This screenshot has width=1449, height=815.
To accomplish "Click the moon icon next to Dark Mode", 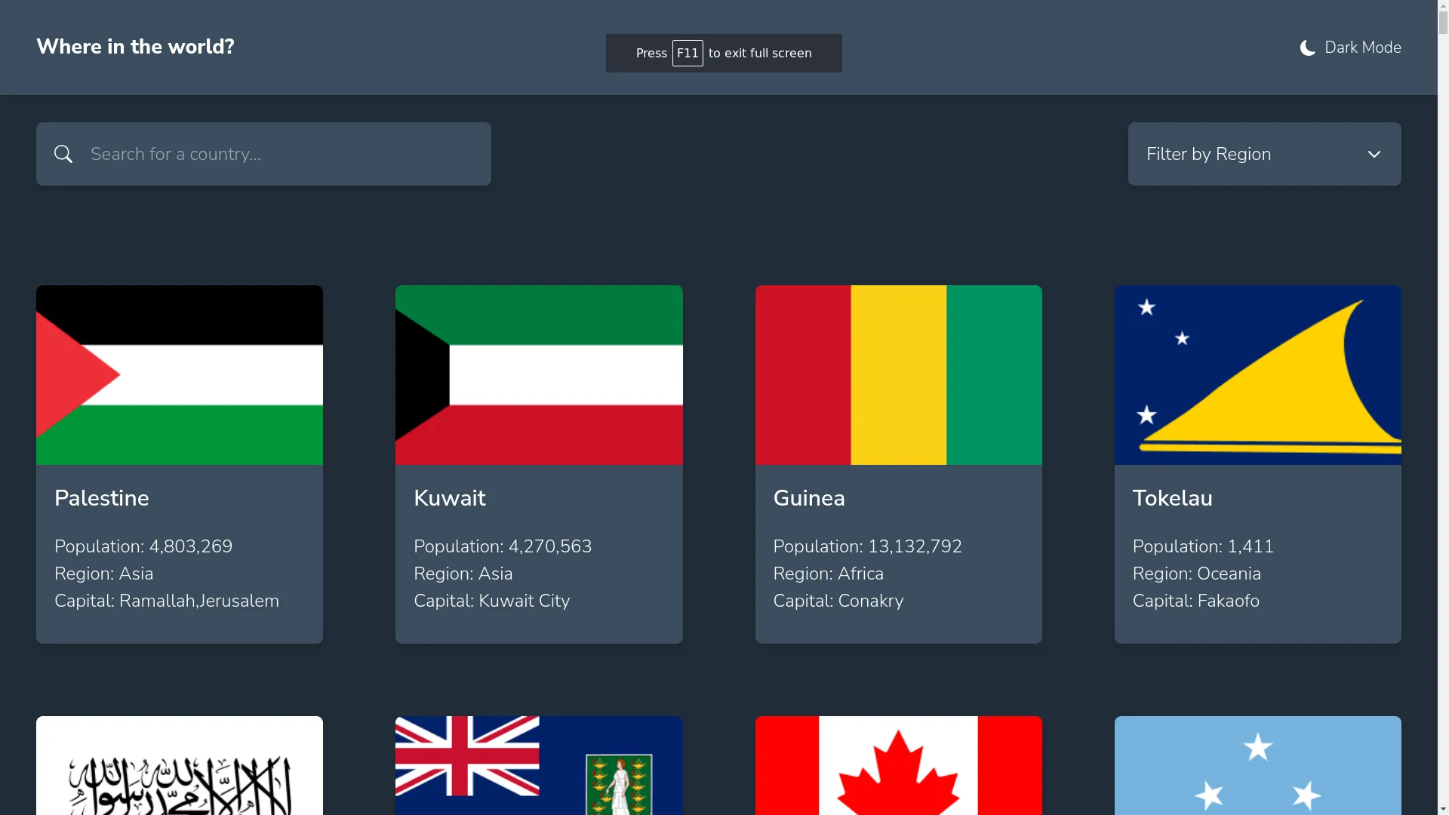I will tap(1306, 47).
